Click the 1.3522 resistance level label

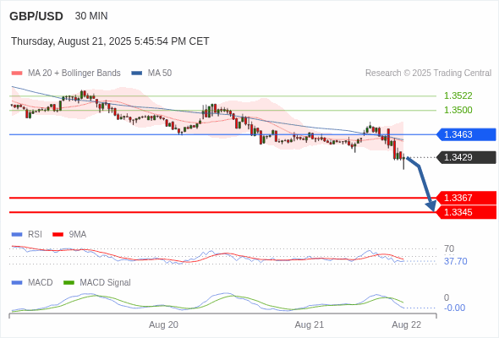pyautogui.click(x=458, y=95)
